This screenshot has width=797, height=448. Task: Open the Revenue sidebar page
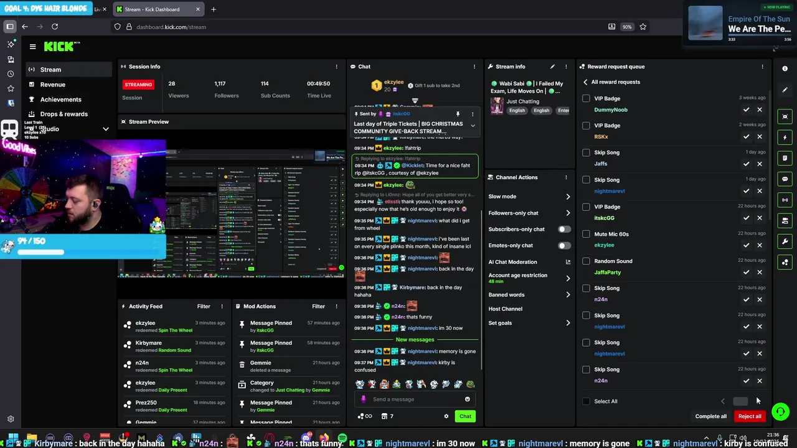(70, 85)
